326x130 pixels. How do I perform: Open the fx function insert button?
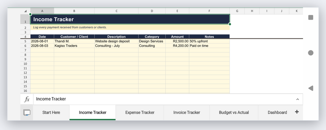pos(27,99)
